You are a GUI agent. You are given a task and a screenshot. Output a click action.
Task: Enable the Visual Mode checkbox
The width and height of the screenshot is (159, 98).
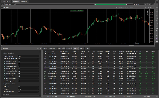(2, 7)
